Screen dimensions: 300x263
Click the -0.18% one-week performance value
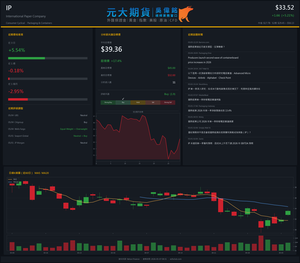pos(16,71)
